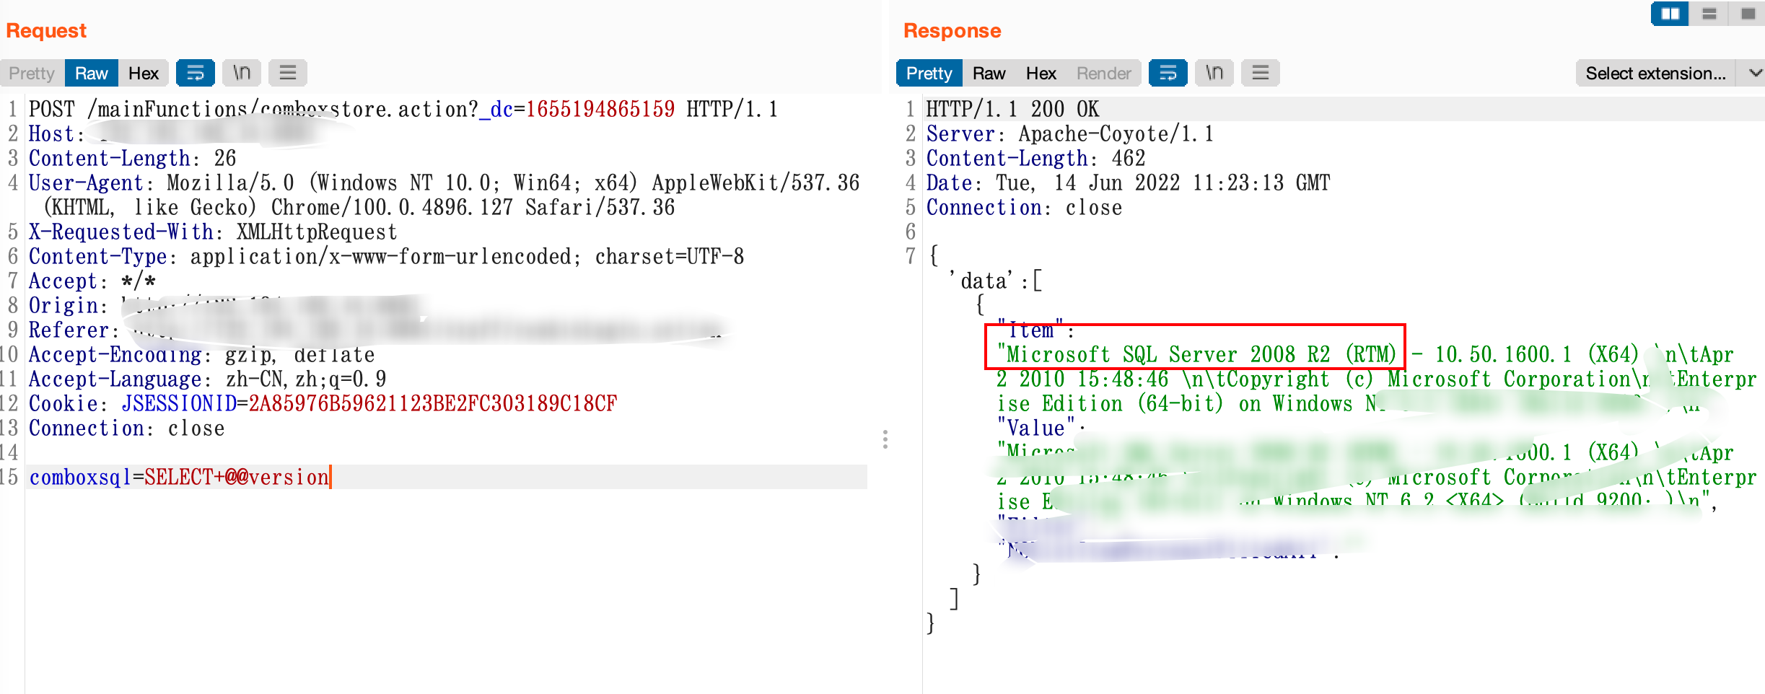
Task: Choose top-bottom split layout icon
Action: (x=1709, y=14)
